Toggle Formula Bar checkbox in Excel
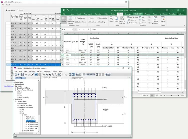Viewport: 188px width, 139px height. click(98, 18)
